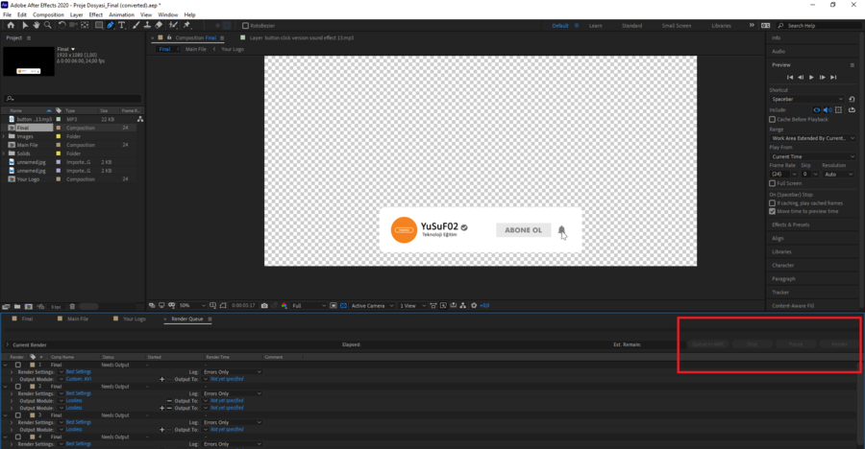The image size is (865, 449).
Task: Select the Zoom magnifier tool
Action: [49, 25]
